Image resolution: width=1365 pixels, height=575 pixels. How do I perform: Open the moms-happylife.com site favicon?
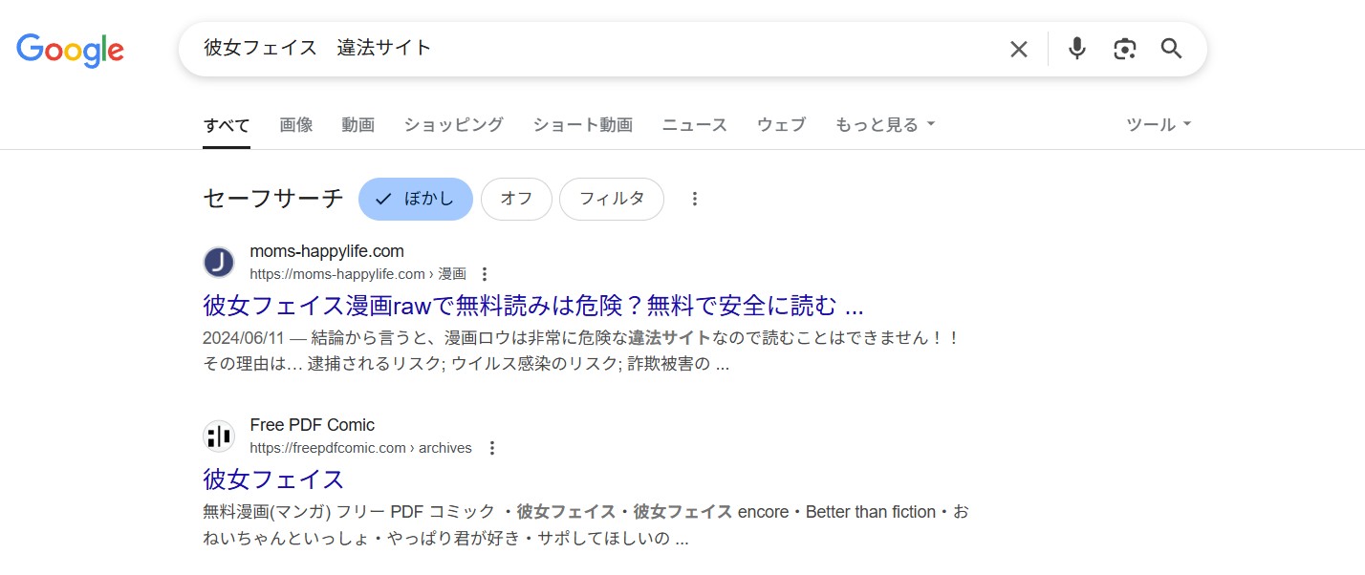[219, 261]
